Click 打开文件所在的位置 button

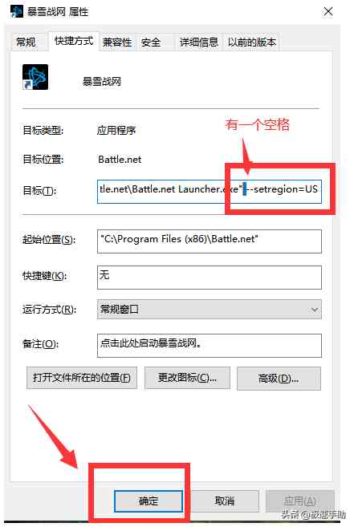82,378
